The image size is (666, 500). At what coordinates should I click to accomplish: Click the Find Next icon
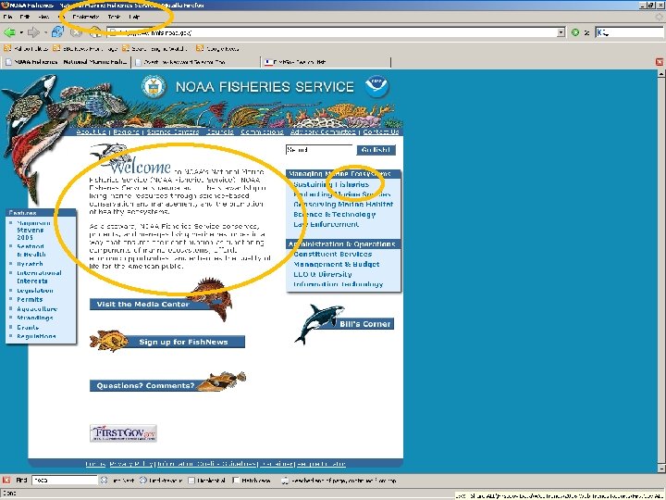pos(104,480)
